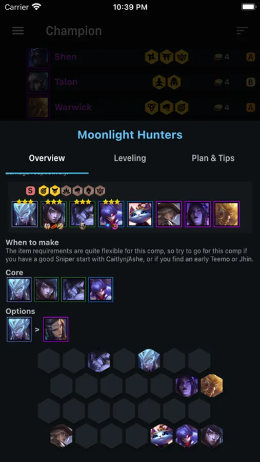This screenshot has width=260, height=462.
Task: Switch to the Leveling tab
Action: point(130,158)
